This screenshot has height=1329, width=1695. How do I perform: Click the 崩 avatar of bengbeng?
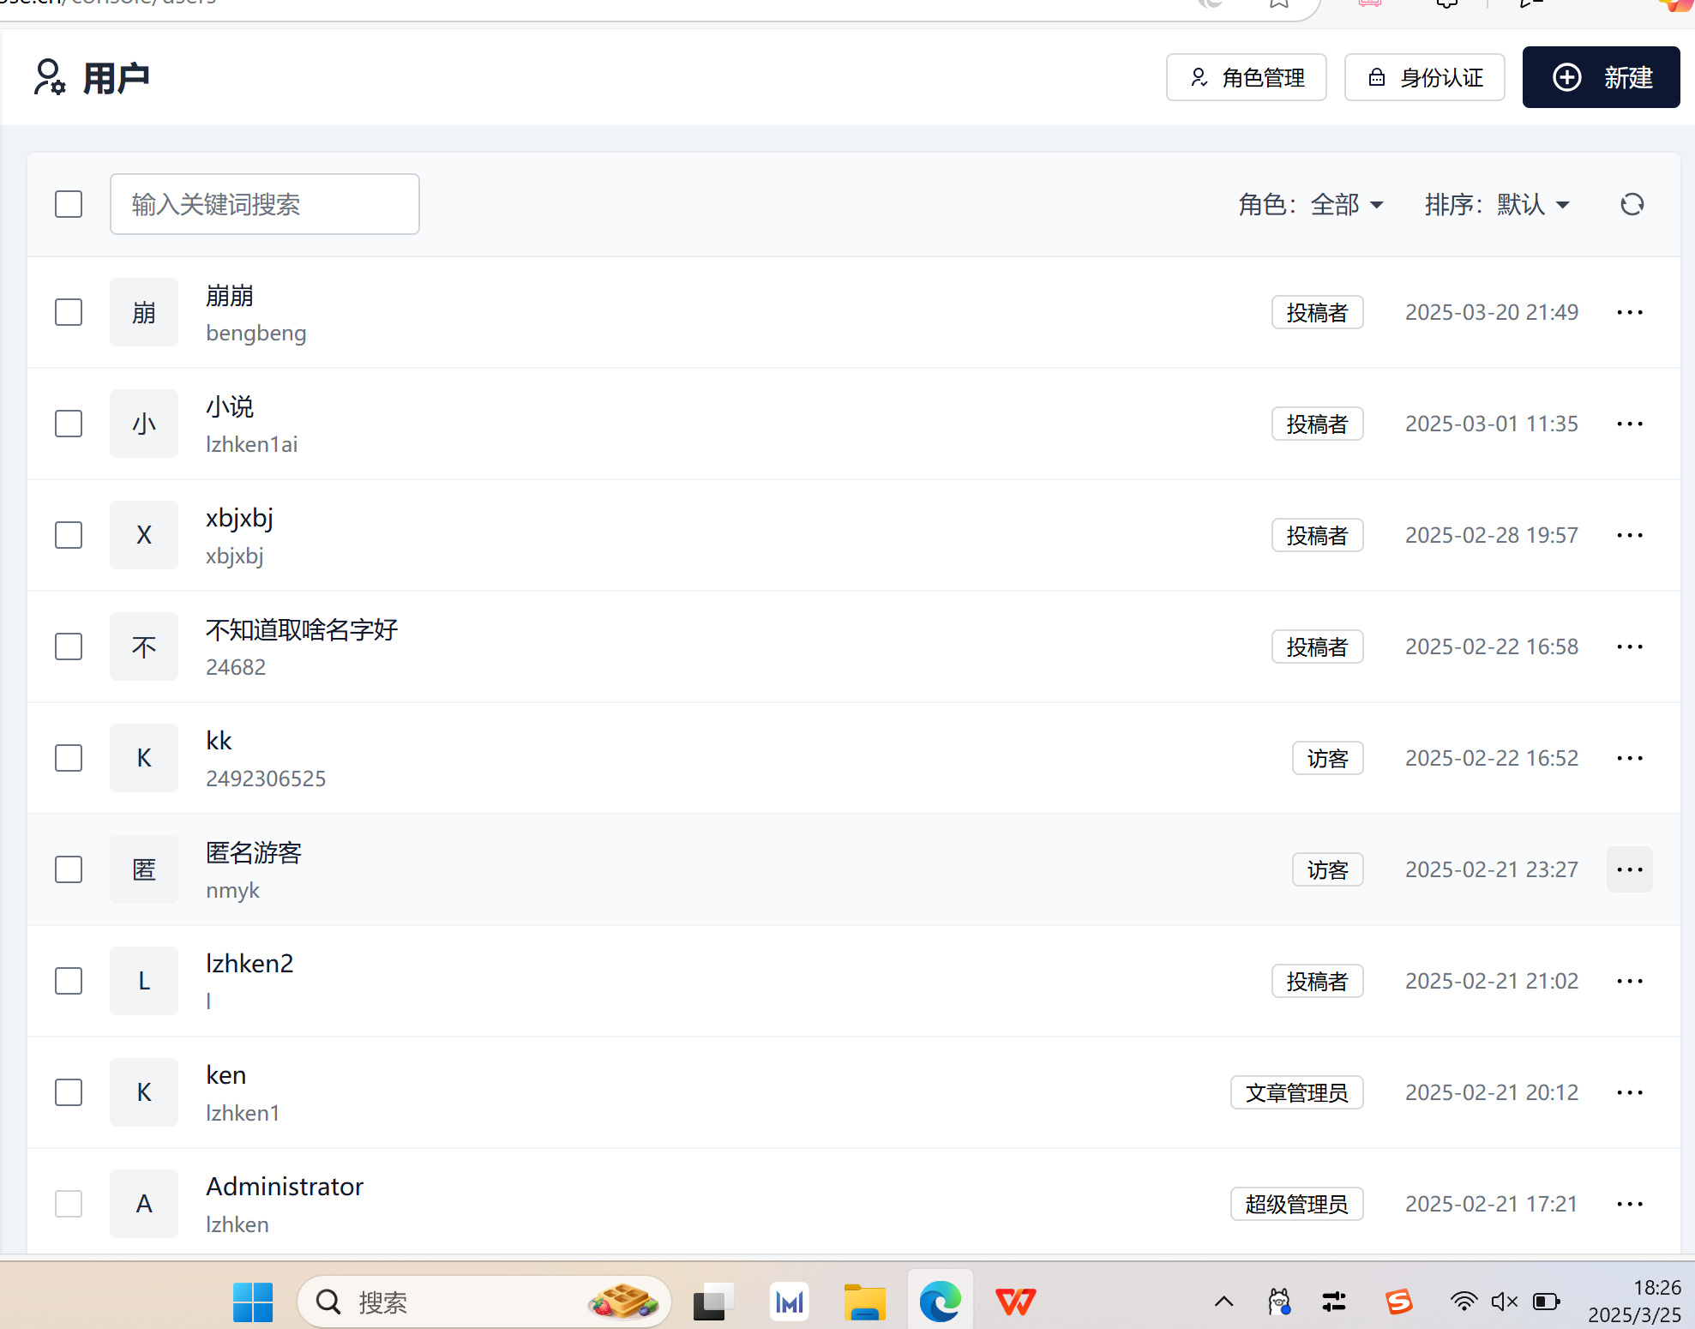click(144, 312)
